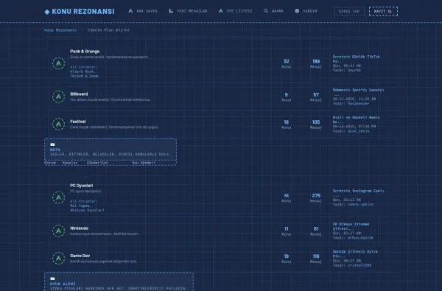Click the Konular column header
This screenshot has width=442, height=291.
70,163
